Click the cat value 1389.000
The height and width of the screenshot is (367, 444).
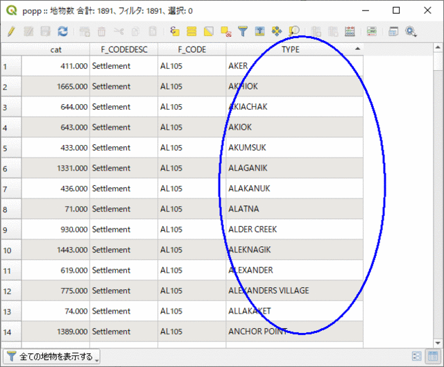click(x=55, y=332)
